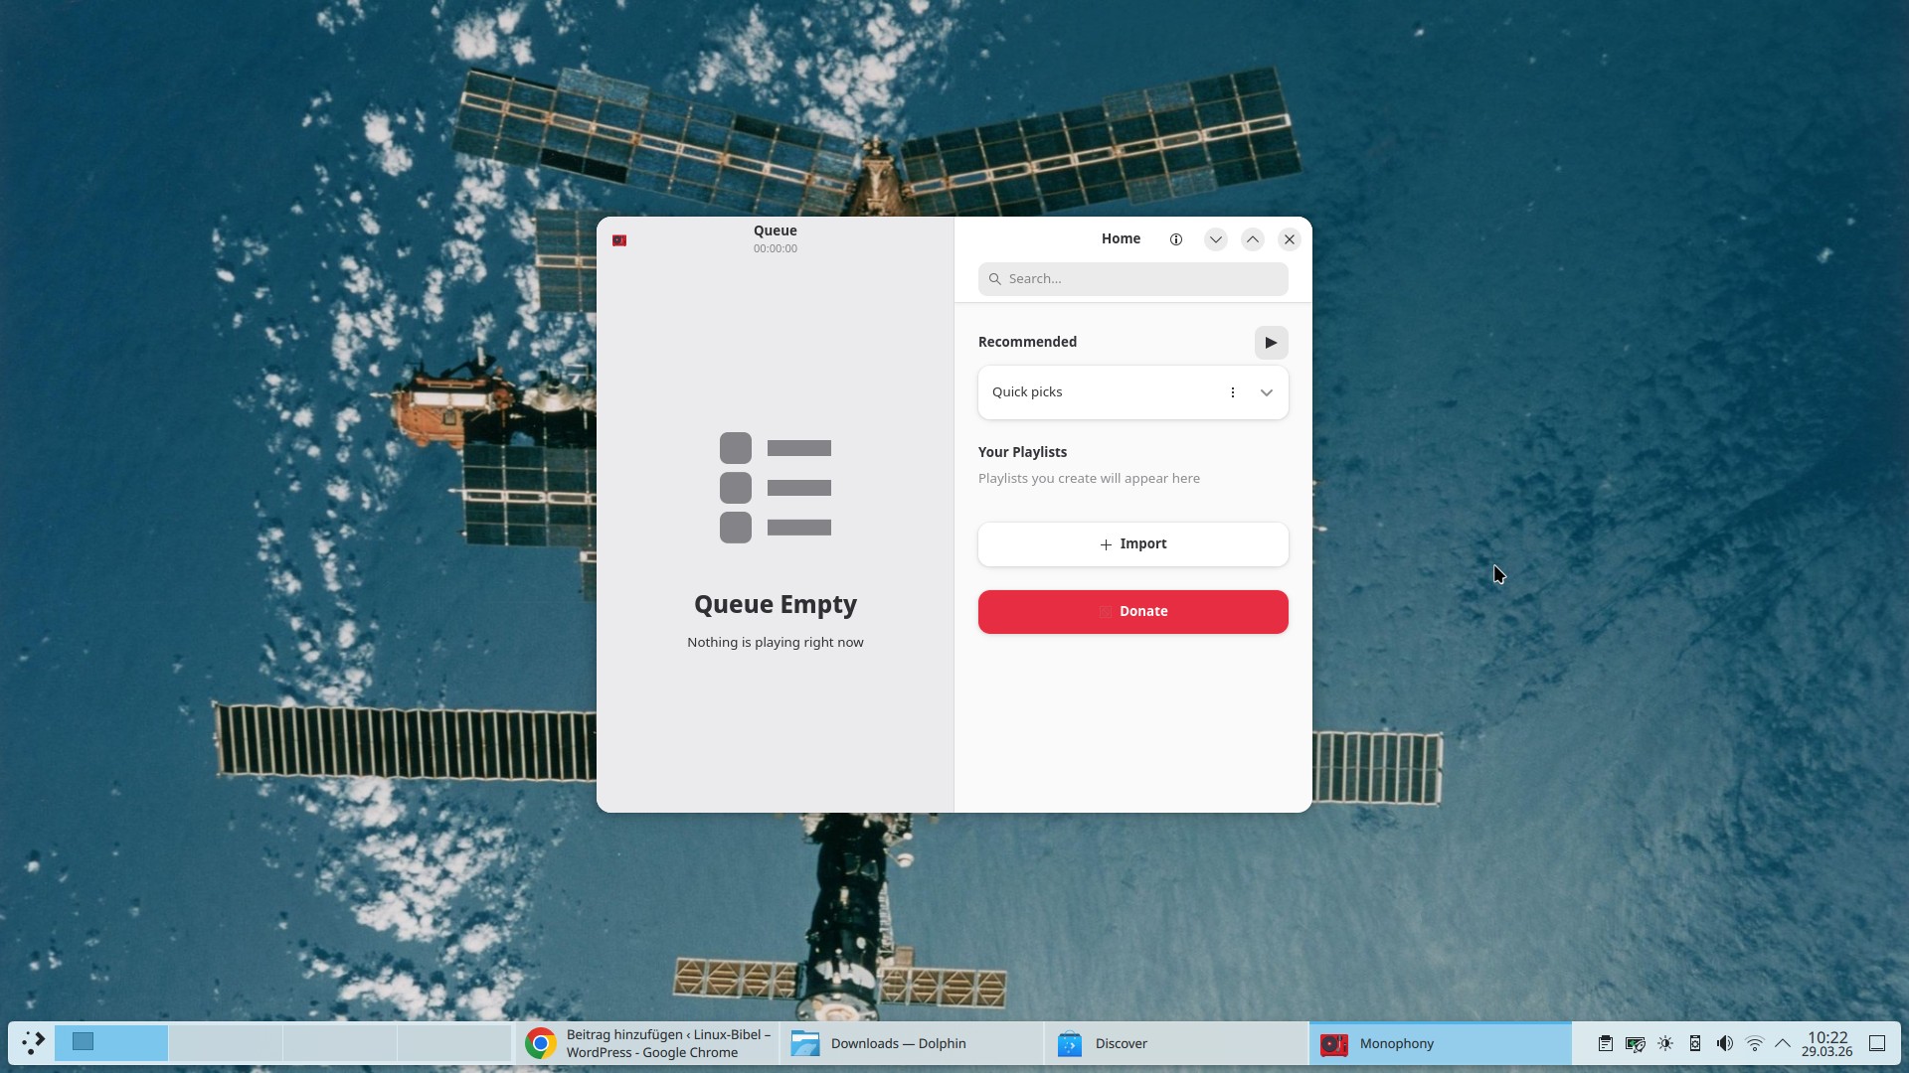Open the Wi-Fi networks tray icon

tap(1755, 1043)
